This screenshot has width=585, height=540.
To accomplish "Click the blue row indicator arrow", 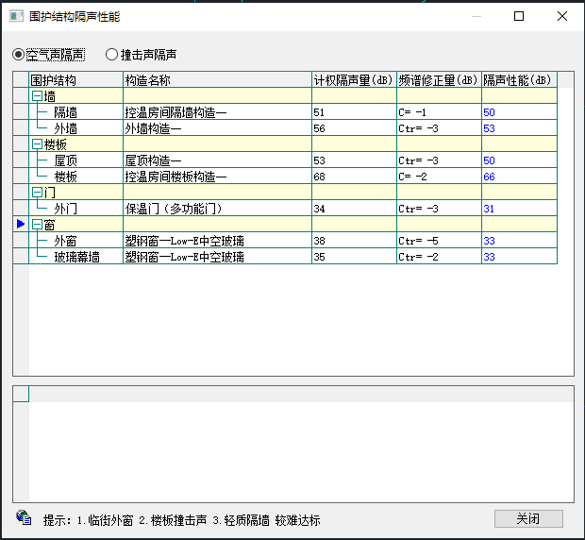I will coord(21,225).
